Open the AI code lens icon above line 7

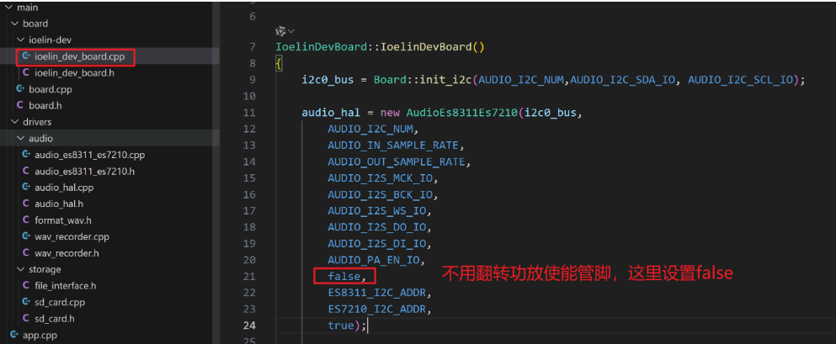click(x=281, y=31)
